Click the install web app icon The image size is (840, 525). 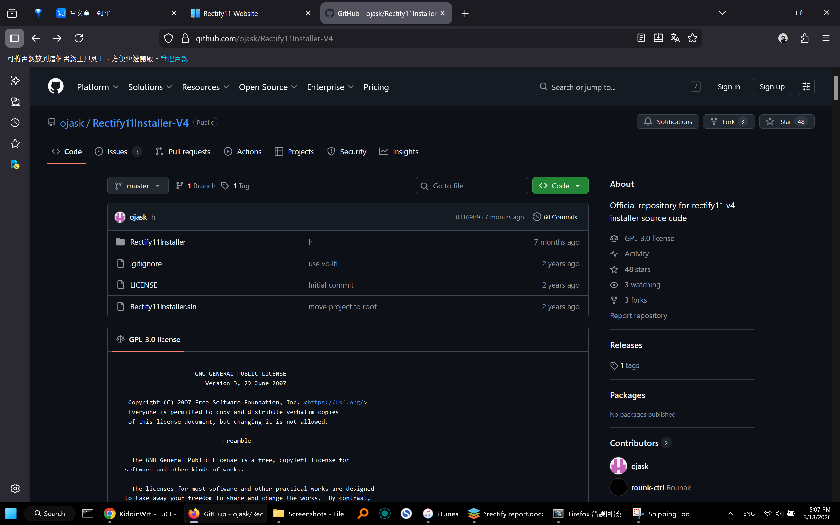(x=658, y=38)
